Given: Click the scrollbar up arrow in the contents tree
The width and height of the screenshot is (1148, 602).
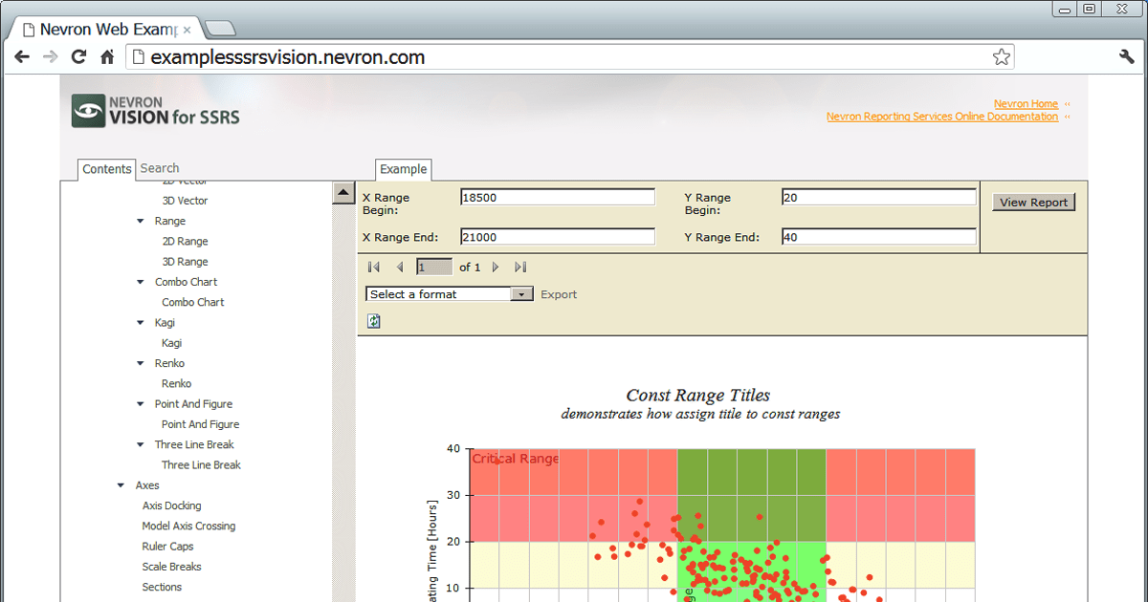Looking at the screenshot, I should coord(342,192).
